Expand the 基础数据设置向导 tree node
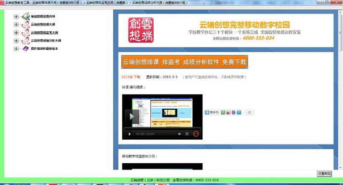The width and height of the screenshot is (343, 185). tap(16, 16)
